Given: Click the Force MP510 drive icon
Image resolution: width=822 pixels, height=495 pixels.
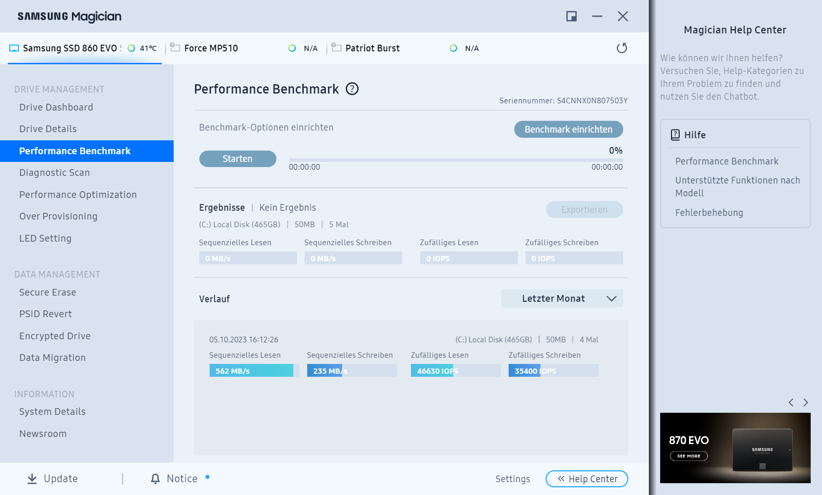Looking at the screenshot, I should (175, 47).
